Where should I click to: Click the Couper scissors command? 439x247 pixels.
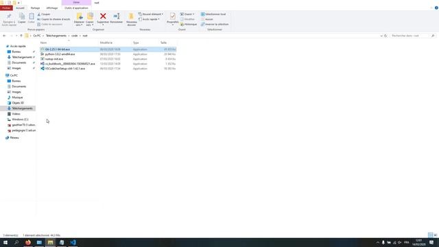[44, 14]
